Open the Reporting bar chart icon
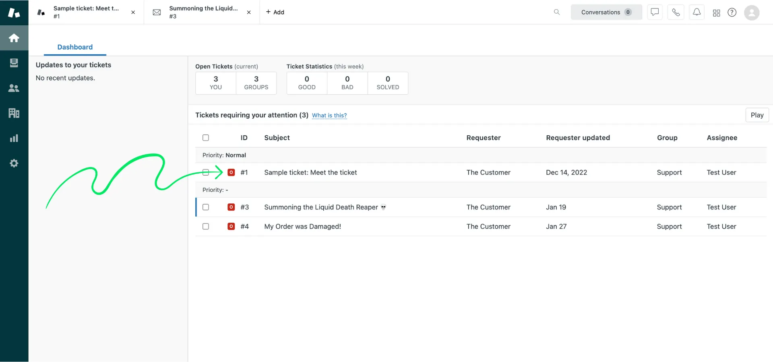The image size is (773, 362). click(14, 138)
